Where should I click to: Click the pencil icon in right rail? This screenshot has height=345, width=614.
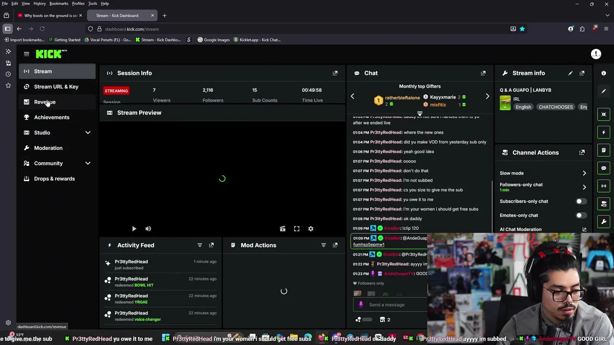pos(604,91)
